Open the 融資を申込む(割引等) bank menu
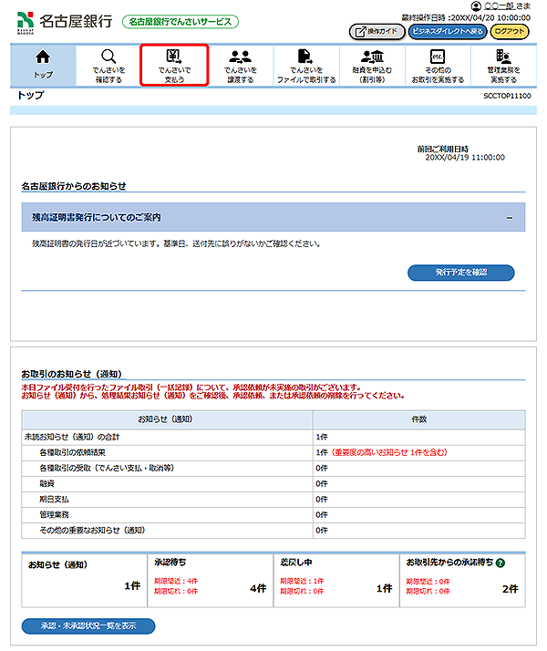This screenshot has width=547, height=651. (x=371, y=66)
